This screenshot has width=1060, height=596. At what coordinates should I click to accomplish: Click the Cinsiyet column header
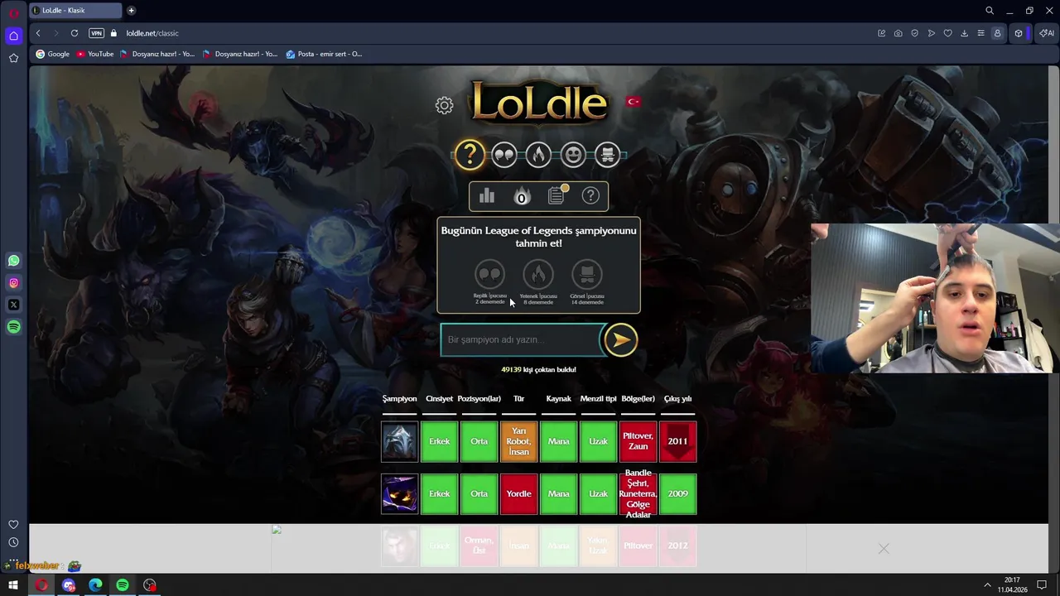point(439,399)
